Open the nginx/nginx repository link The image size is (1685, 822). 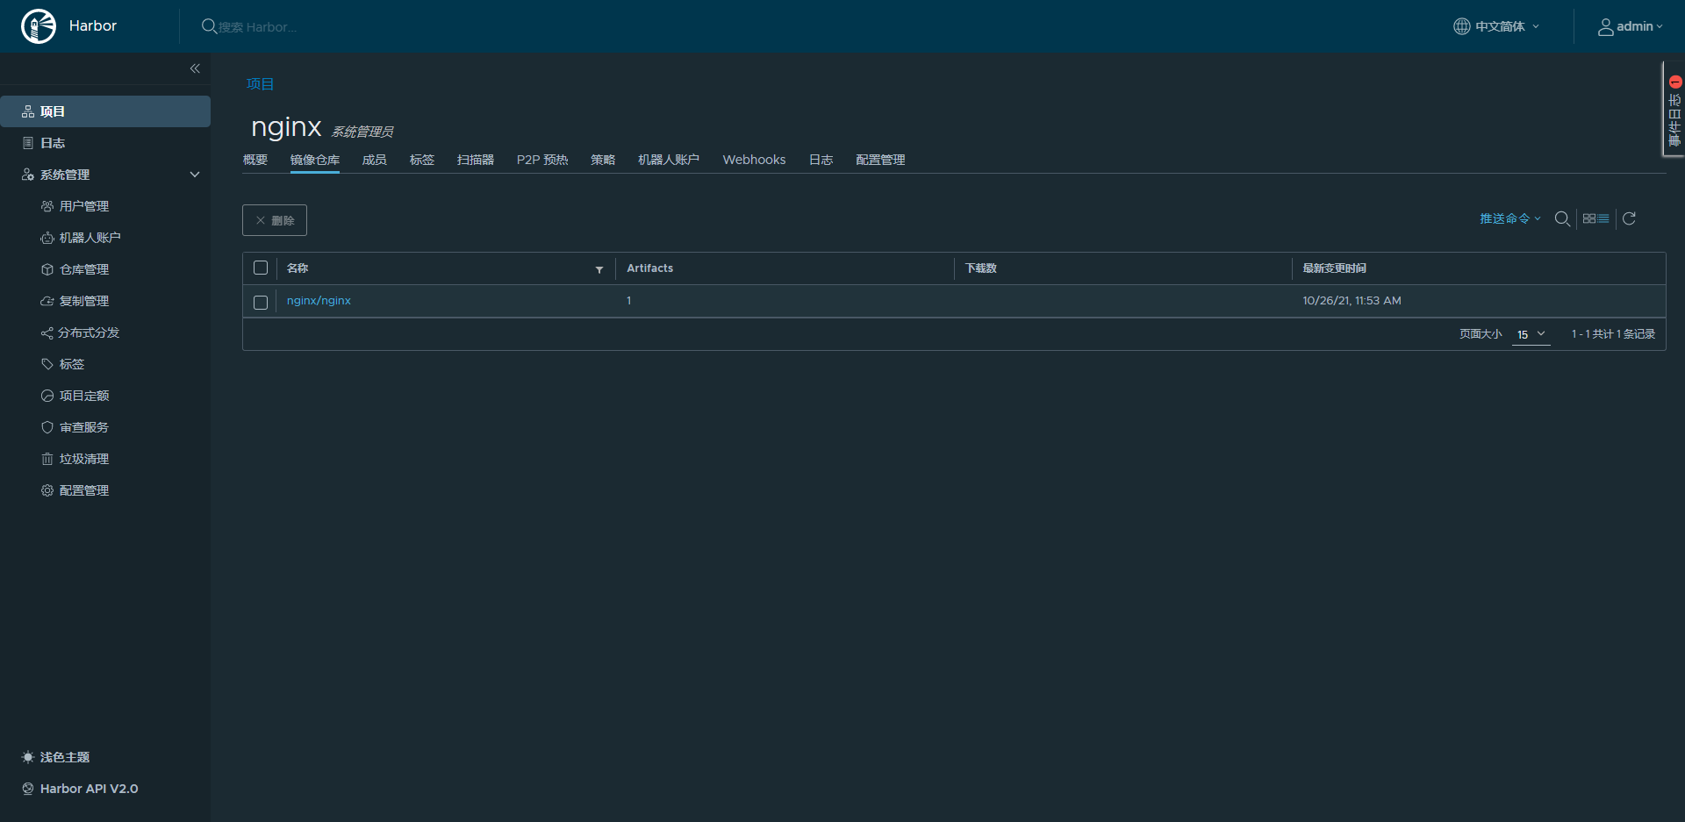(319, 301)
